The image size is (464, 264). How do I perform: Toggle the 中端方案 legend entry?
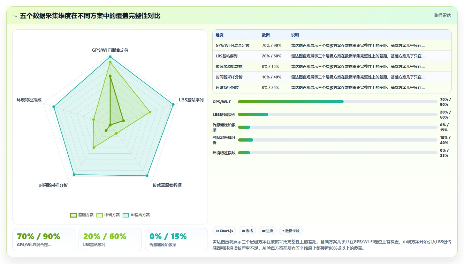(108, 215)
